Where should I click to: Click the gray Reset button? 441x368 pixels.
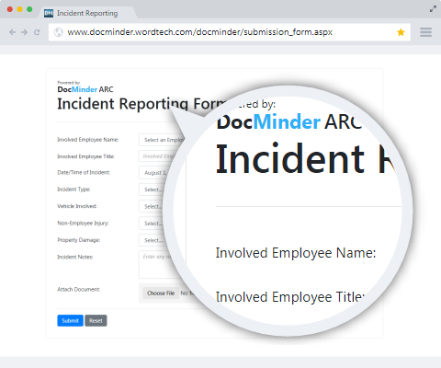[96, 320]
